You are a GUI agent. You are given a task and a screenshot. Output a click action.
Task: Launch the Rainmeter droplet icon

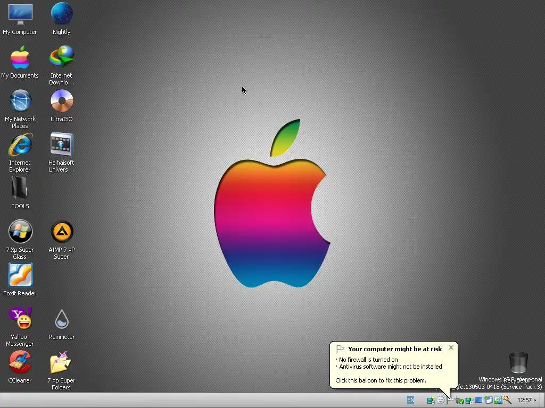[62, 324]
